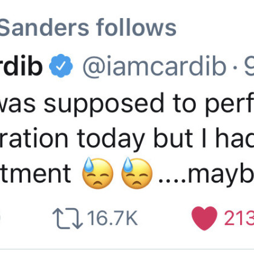Open the tweet timestamp starting with 9
This screenshot has height=254, width=254.
click(x=249, y=65)
